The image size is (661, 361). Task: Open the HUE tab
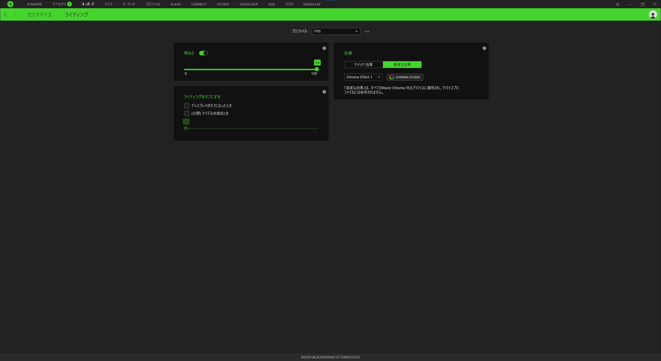272,4
